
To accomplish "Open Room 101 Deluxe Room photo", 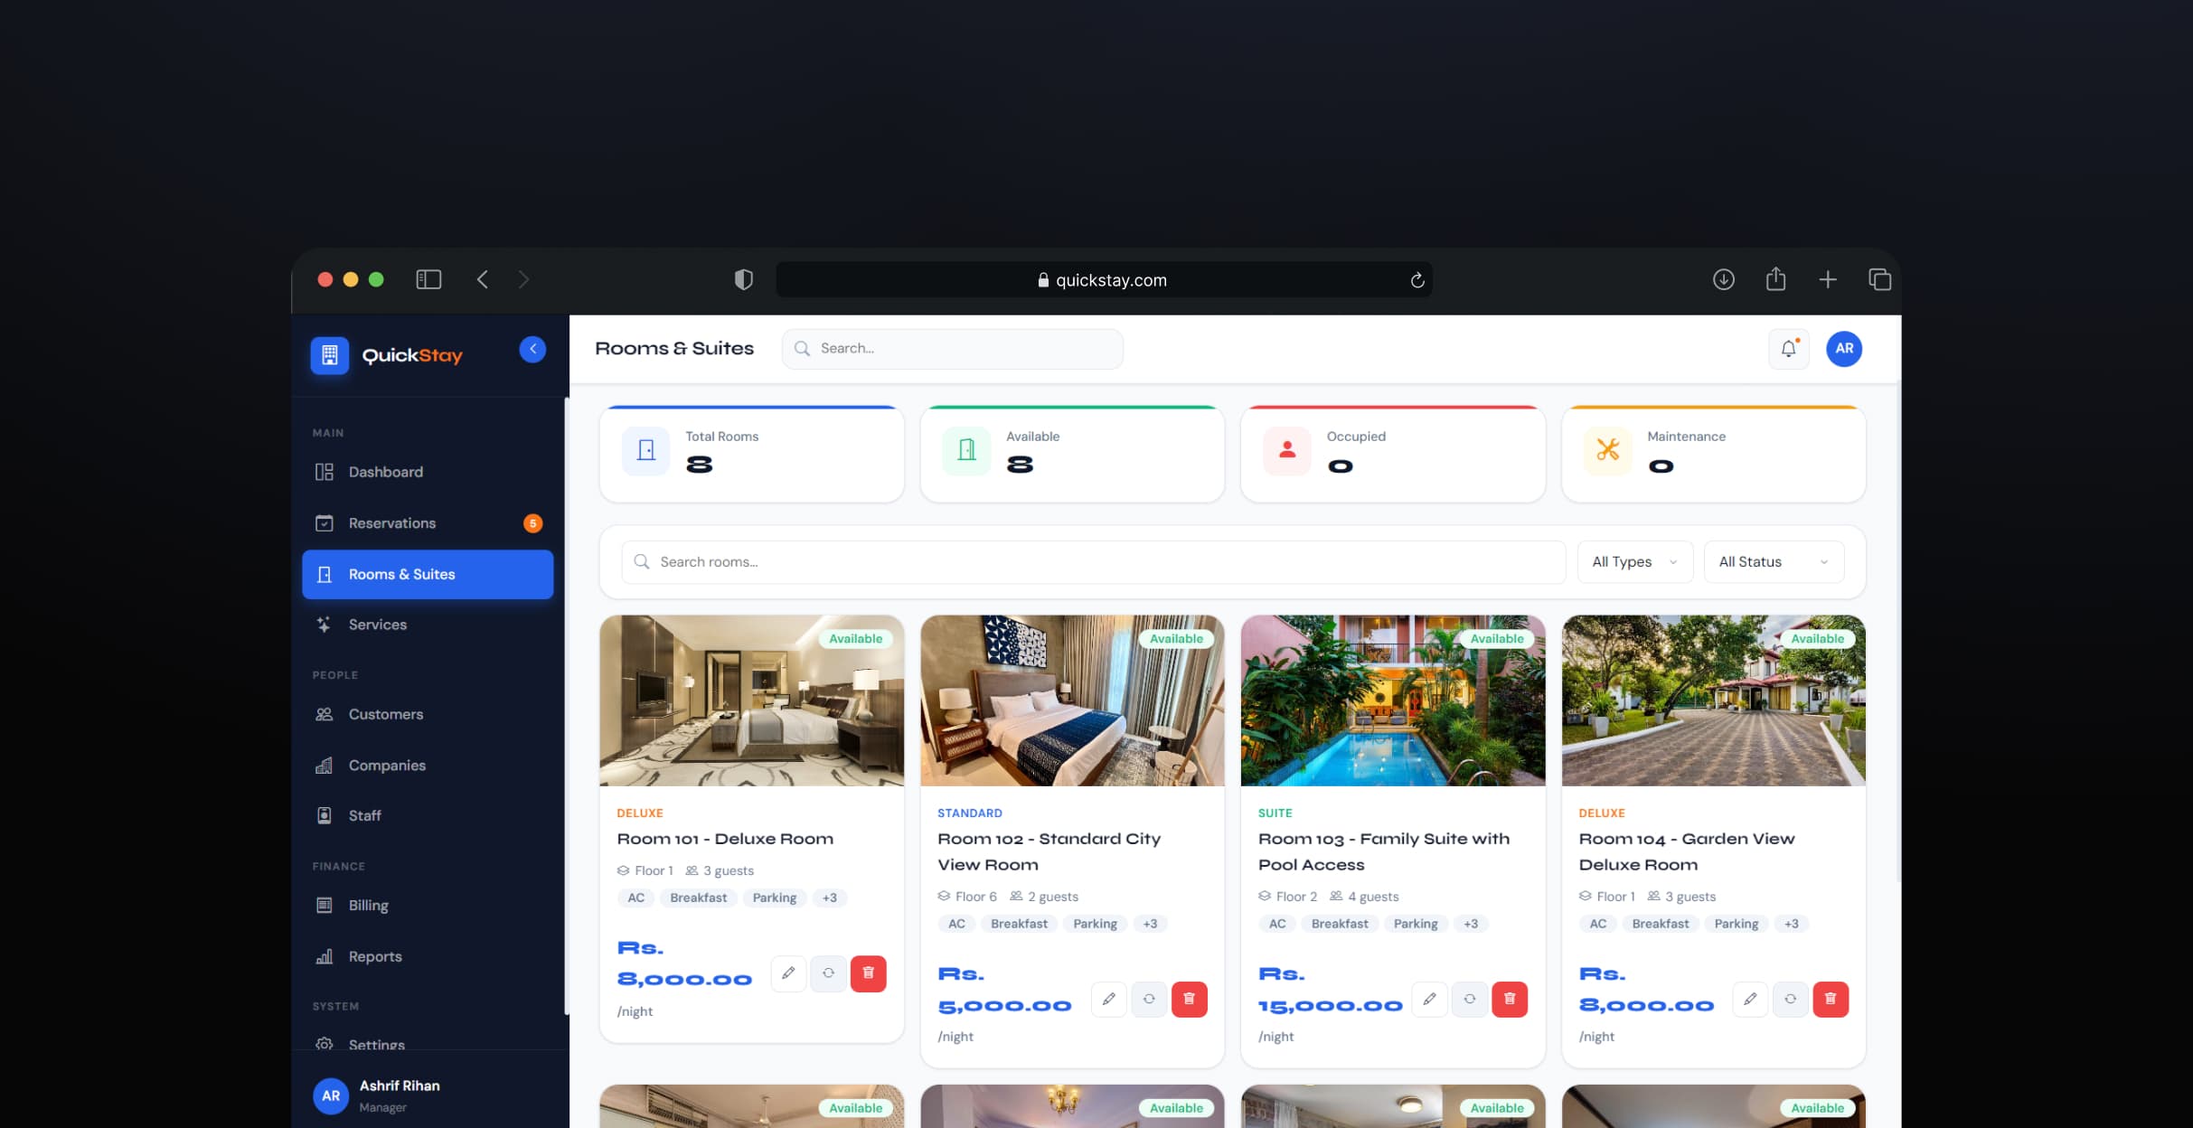I will tap(751, 700).
